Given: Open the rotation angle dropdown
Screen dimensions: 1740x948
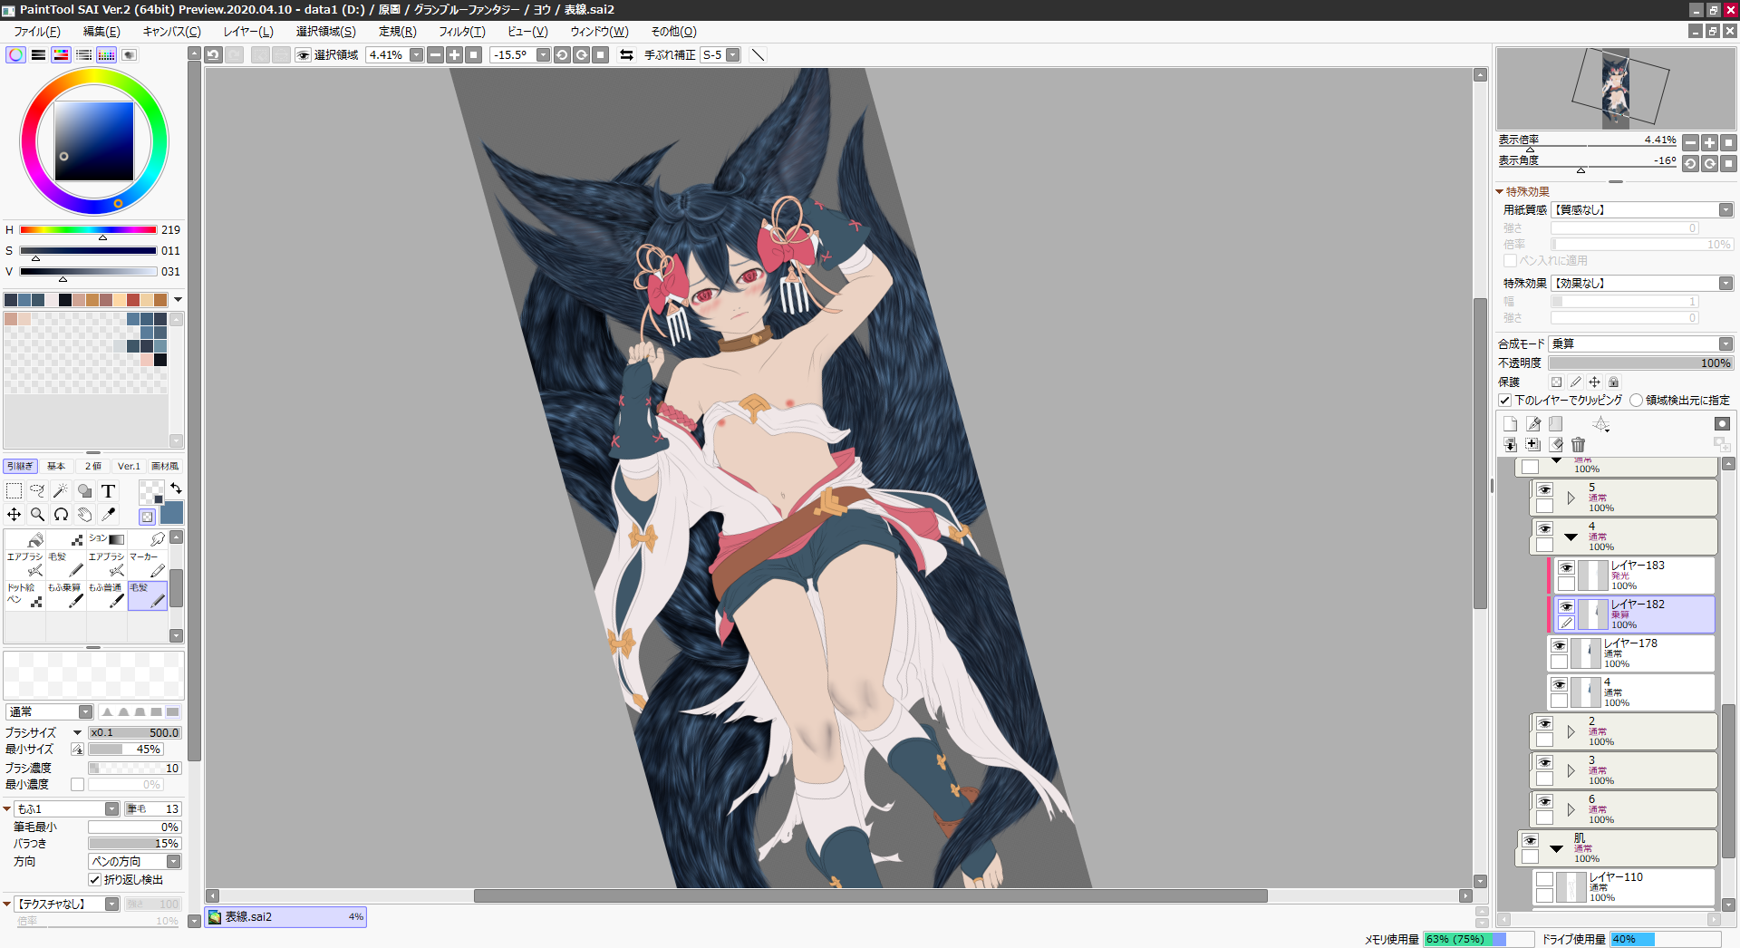Looking at the screenshot, I should [x=543, y=55].
